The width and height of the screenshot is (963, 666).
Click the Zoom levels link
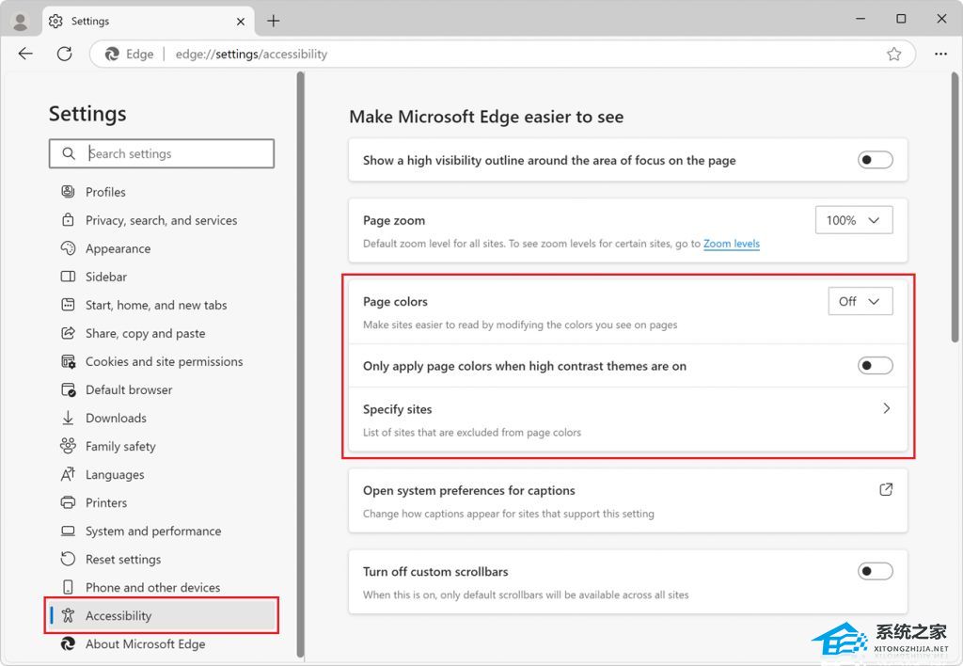point(732,244)
